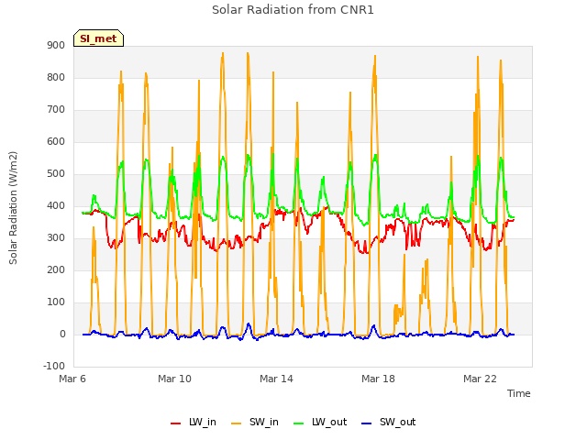Viewport: 587px width, 440px height.
Task: Toggle the SW_in legend entry
Action: (255, 423)
